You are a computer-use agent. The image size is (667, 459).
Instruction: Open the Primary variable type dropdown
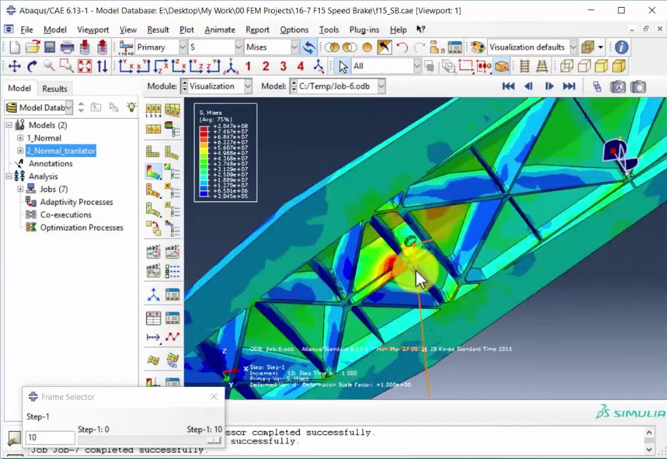click(182, 47)
